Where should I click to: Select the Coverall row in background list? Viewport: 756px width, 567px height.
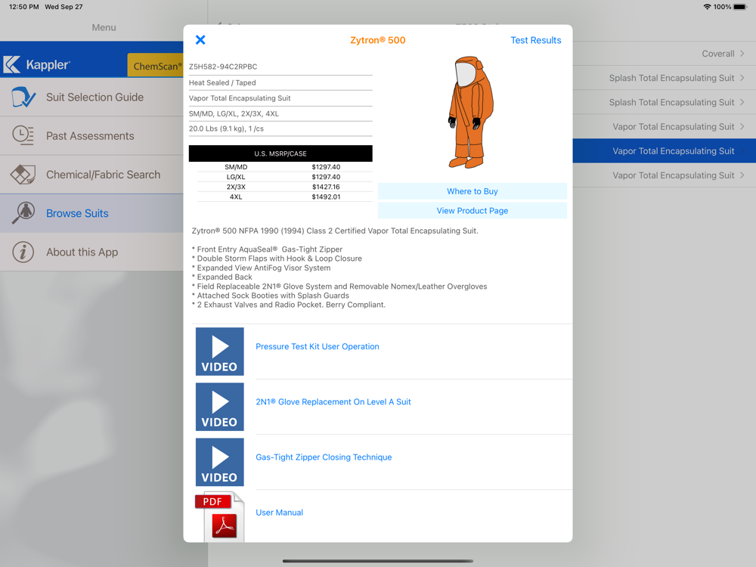(x=665, y=54)
